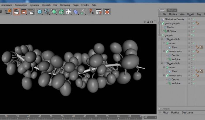Click the Dati Utente attributes menu
Viewport: 205px width, 120px height.
pyautogui.click(x=187, y=113)
